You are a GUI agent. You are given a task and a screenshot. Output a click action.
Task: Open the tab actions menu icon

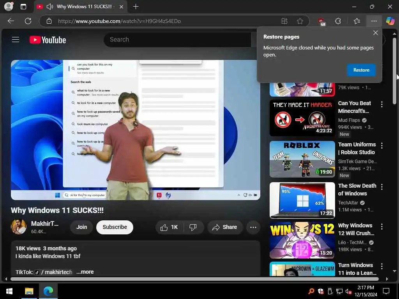click(x=23, y=7)
